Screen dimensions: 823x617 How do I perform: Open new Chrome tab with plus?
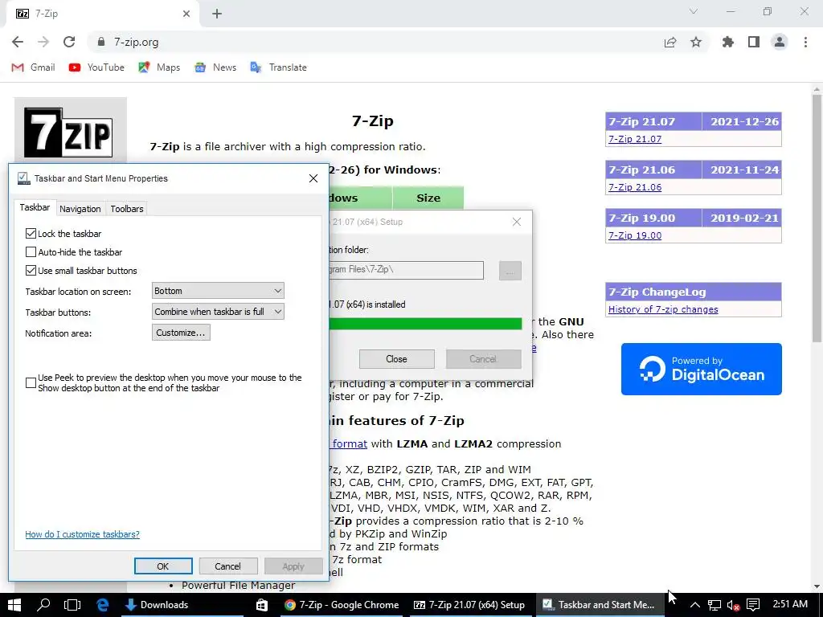click(217, 14)
